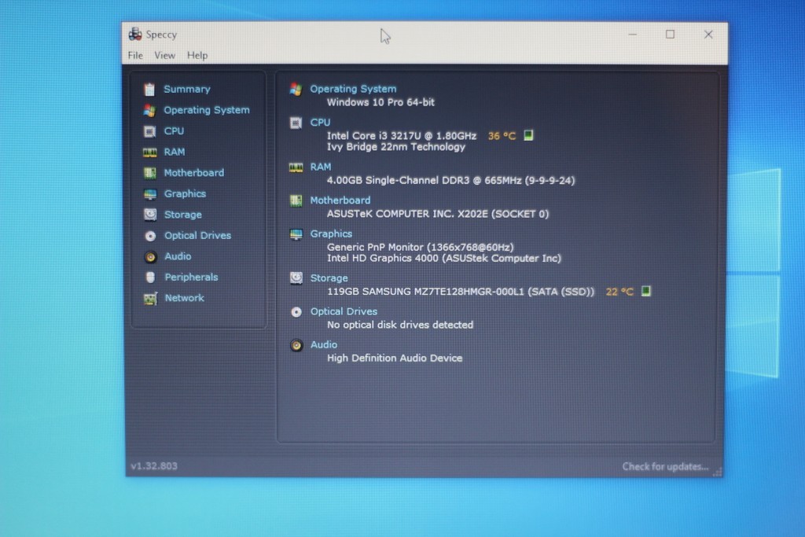
Task: Show the RAM section from sidebar
Action: click(x=175, y=153)
